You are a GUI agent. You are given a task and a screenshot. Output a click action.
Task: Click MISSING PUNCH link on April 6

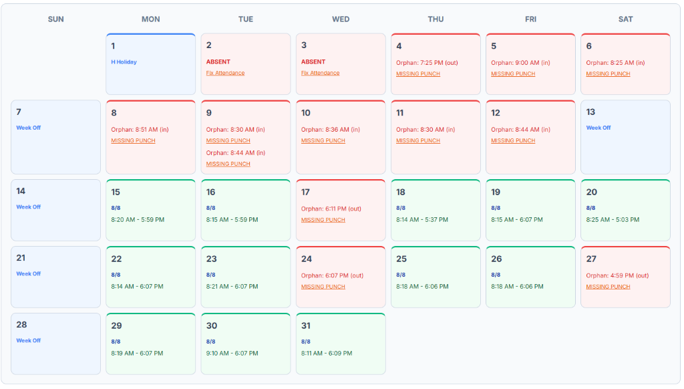pyautogui.click(x=608, y=74)
